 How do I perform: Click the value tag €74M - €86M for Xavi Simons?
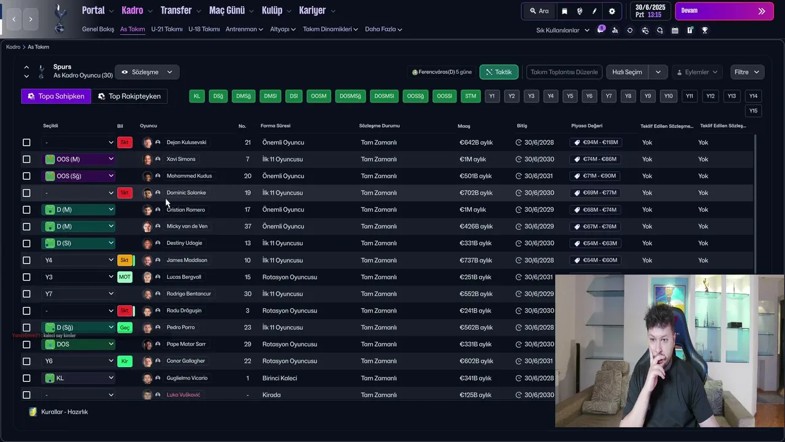(594, 159)
